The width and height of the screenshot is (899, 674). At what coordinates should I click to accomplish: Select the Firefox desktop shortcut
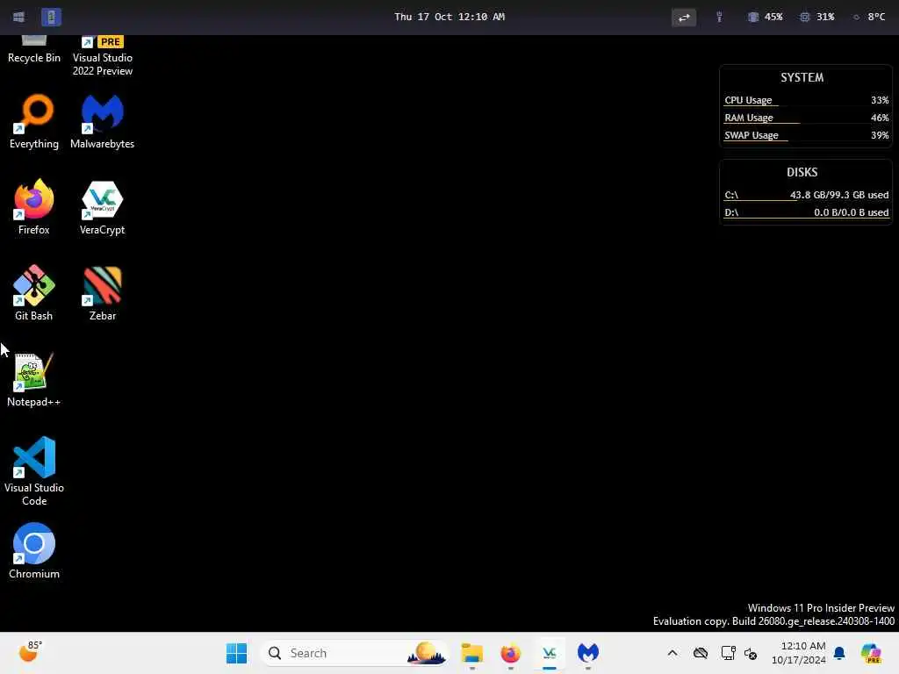[x=34, y=207]
